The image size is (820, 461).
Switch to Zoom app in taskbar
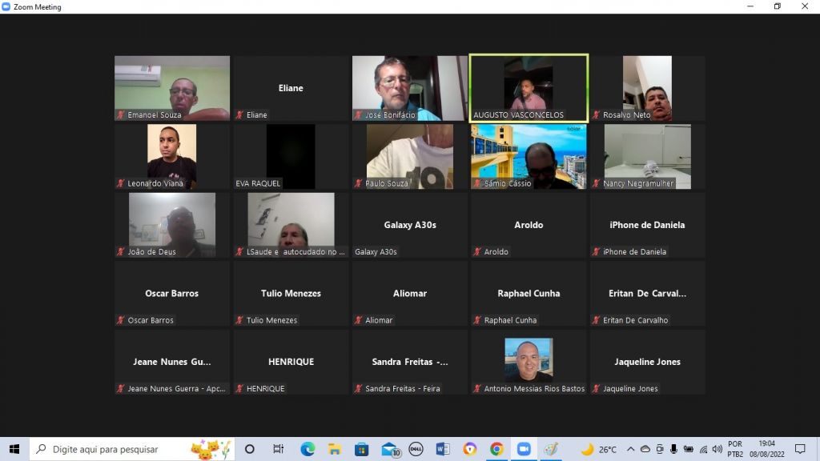pos(524,449)
